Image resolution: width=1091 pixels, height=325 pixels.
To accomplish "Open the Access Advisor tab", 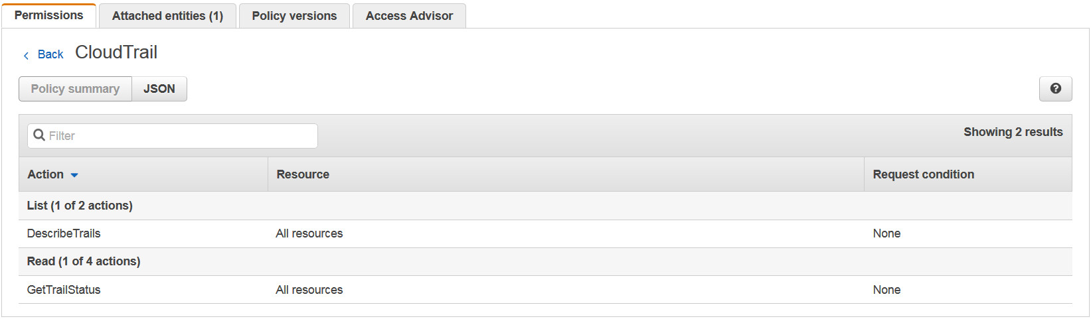I will pyautogui.click(x=409, y=16).
